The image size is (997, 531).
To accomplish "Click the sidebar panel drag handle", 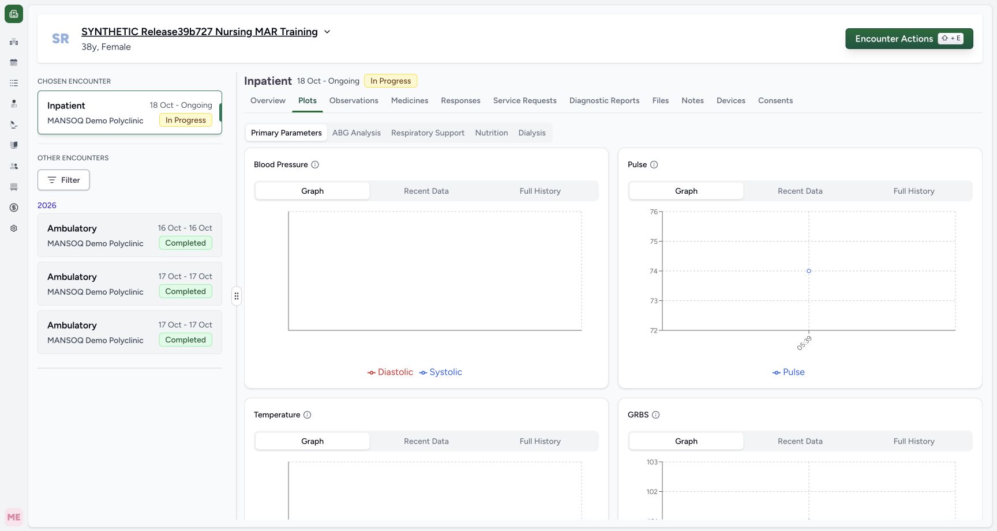I will click(237, 296).
